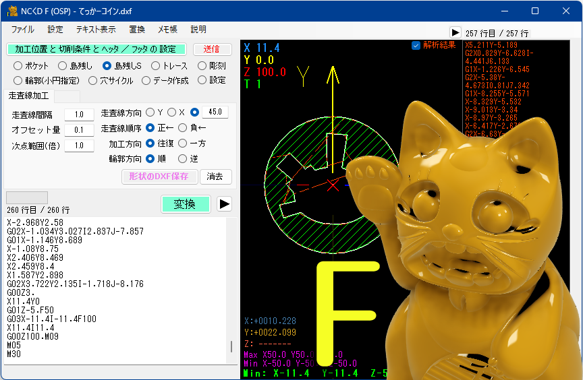Screen dimensions: 583x380
Task: Open the 説明 menu
Action: tap(198, 30)
